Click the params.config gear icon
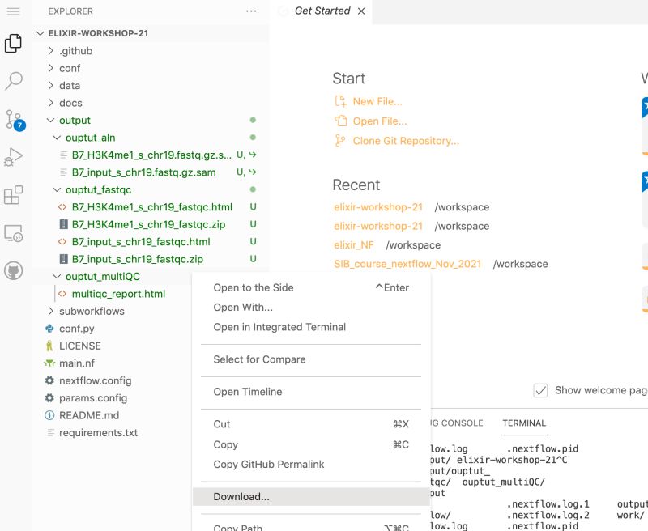This screenshot has width=648, height=531. [x=49, y=398]
